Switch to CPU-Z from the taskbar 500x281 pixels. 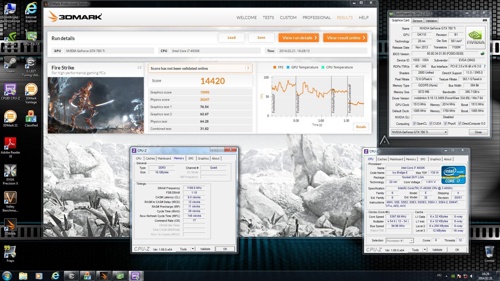[x=135, y=276]
